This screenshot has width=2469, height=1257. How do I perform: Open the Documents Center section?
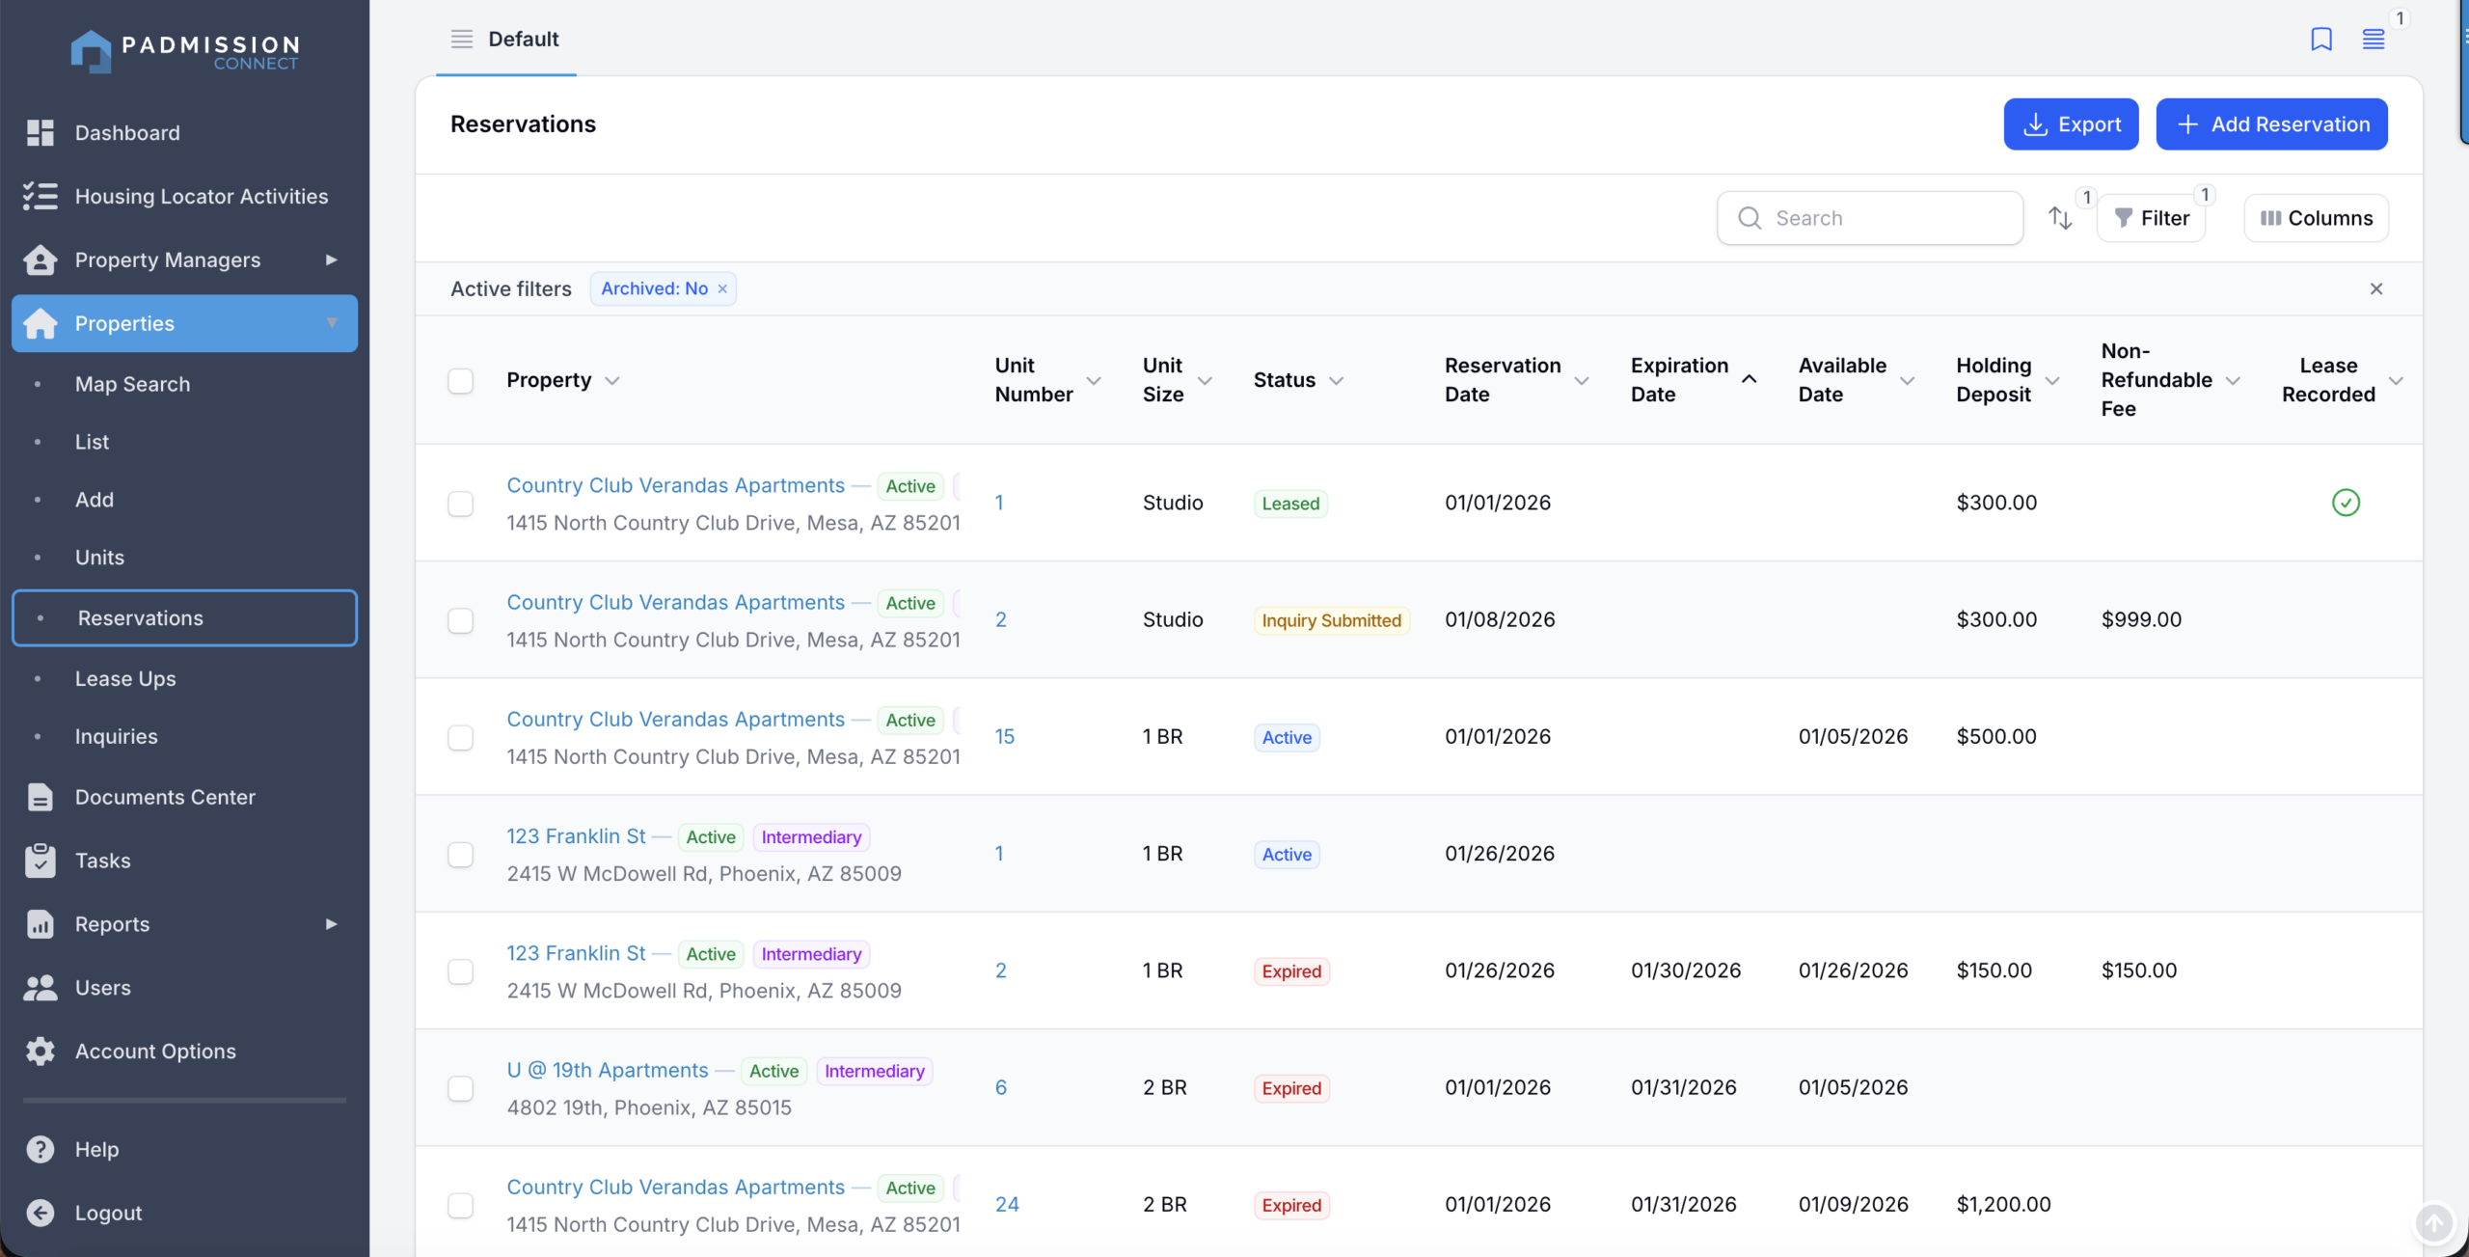point(165,797)
